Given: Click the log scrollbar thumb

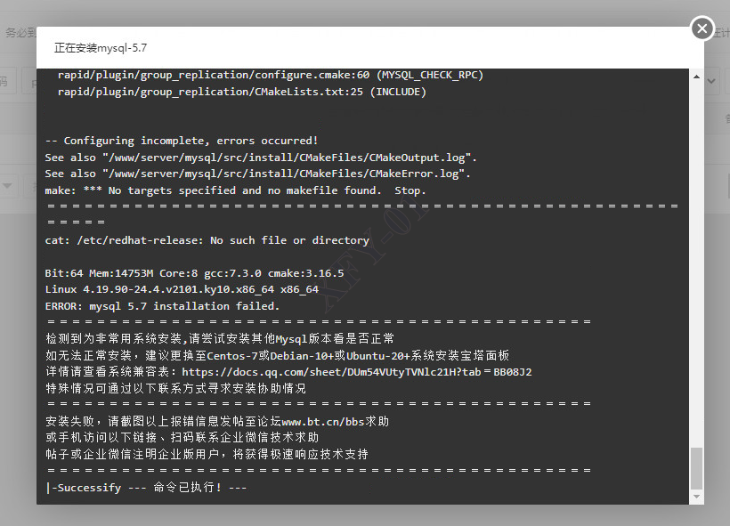Looking at the screenshot, I should click(x=696, y=468).
